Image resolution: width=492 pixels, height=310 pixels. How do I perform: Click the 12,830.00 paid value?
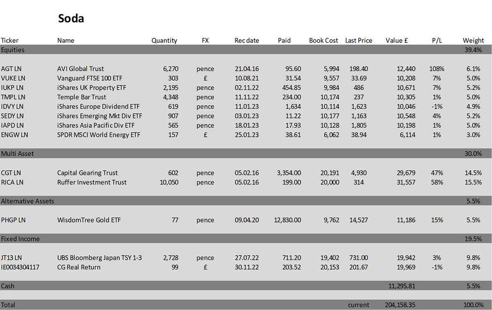[287, 220]
